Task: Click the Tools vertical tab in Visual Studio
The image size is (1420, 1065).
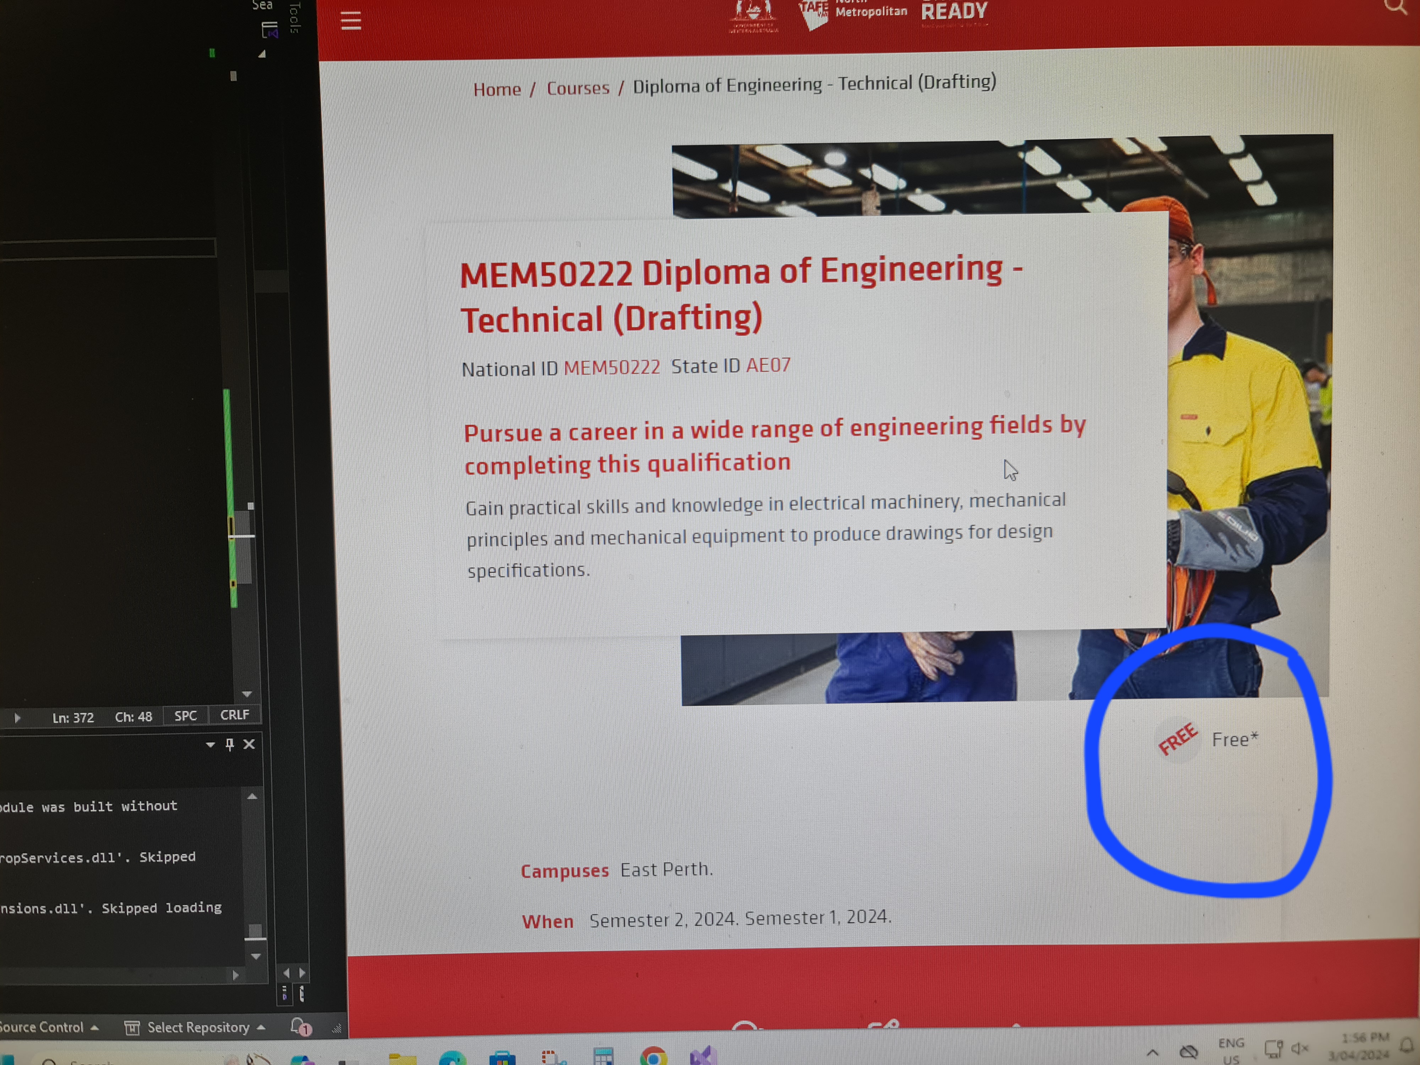Action: [x=295, y=18]
